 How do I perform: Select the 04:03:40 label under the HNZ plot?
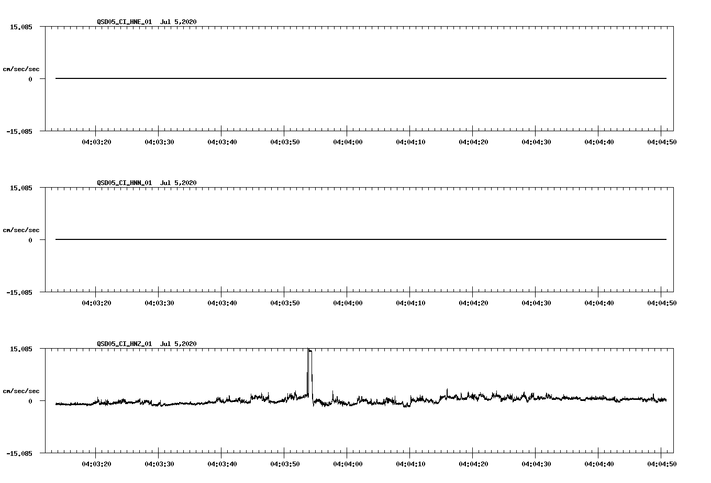(222, 464)
